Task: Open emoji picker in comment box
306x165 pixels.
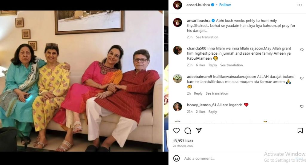Action: [177, 158]
